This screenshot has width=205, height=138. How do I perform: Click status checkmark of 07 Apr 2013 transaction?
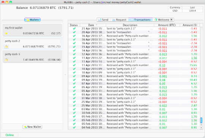(74, 83)
